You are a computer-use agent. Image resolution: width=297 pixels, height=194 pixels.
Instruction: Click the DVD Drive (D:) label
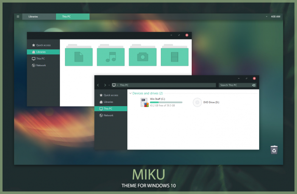(x=211, y=102)
